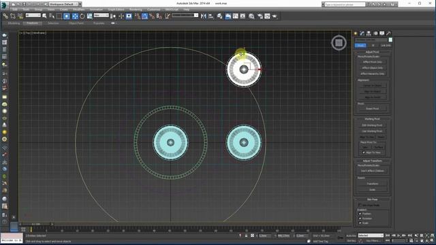Click the Go to Start playback button

pyautogui.click(x=388, y=235)
